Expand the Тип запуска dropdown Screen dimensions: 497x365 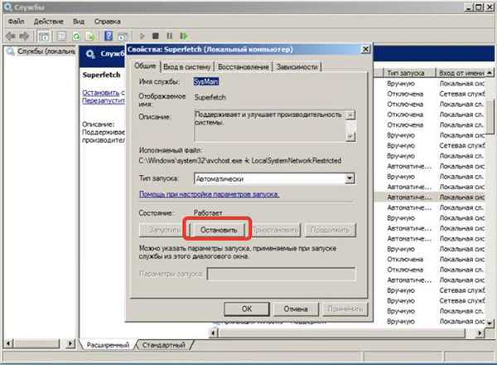[350, 178]
